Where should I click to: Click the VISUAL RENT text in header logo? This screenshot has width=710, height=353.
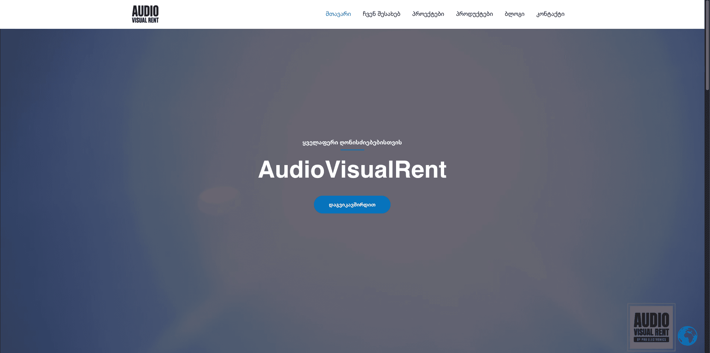[145, 20]
